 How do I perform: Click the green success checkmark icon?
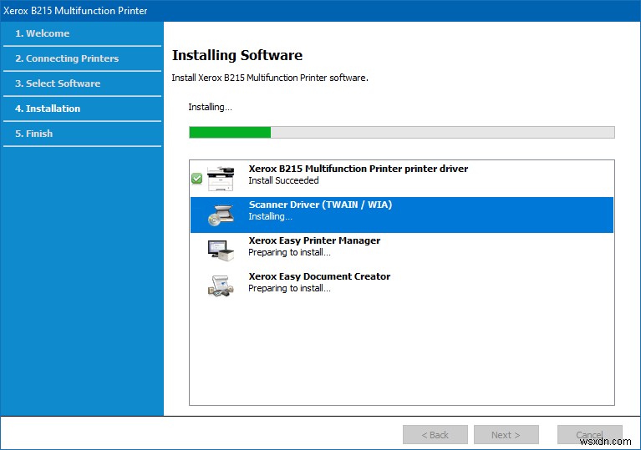[196, 178]
